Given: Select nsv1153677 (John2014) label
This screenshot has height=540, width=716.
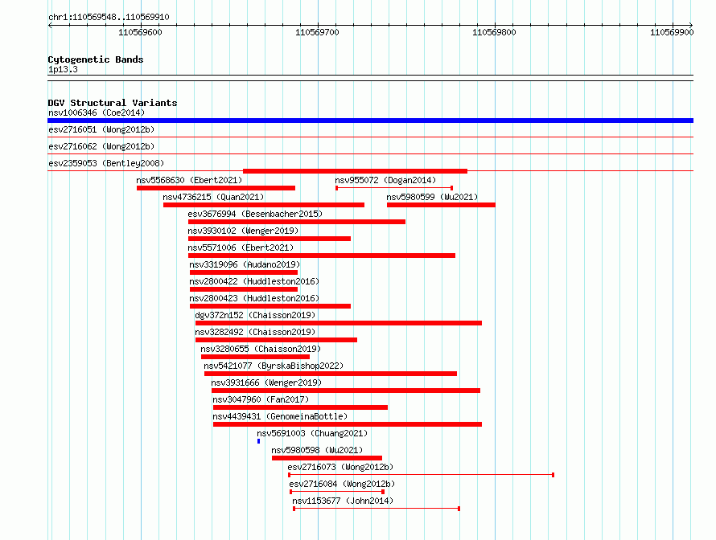Looking at the screenshot, I should point(343,501).
